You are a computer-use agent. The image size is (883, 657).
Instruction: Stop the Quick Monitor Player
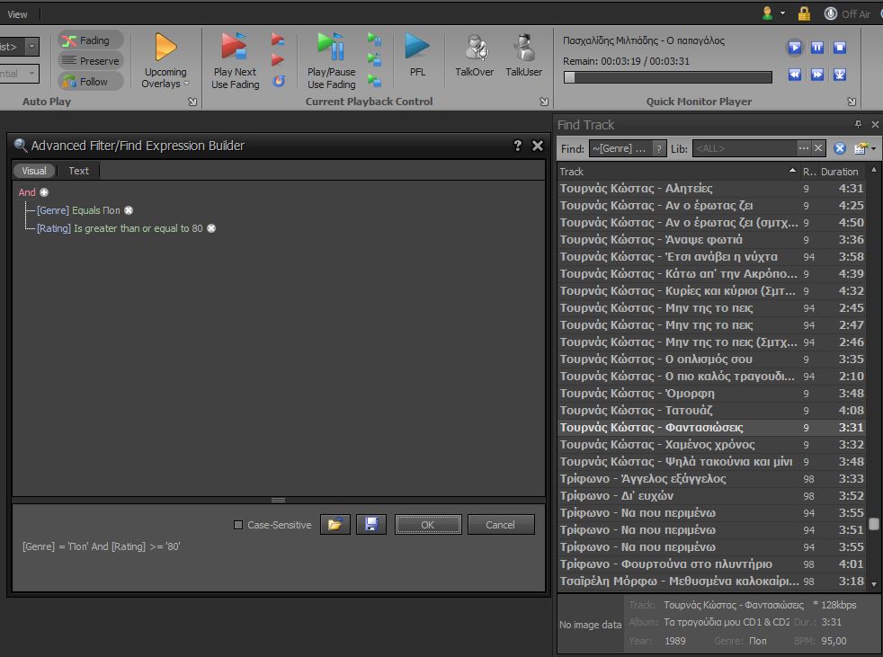point(840,48)
